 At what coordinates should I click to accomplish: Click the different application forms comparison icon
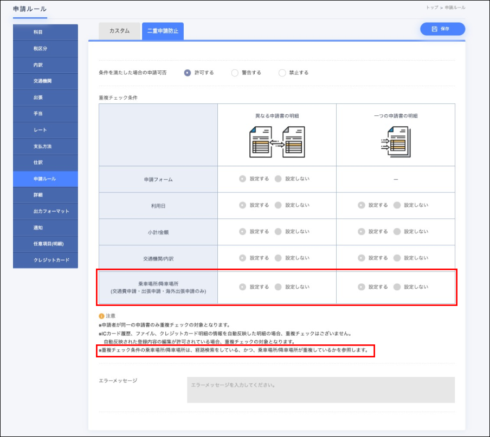click(x=277, y=142)
